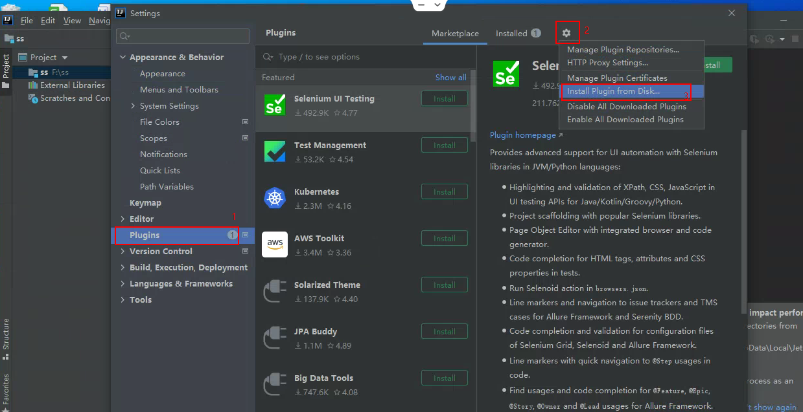The height and width of the screenshot is (412, 803).
Task: Click Show all featured plugins link
Action: [450, 78]
